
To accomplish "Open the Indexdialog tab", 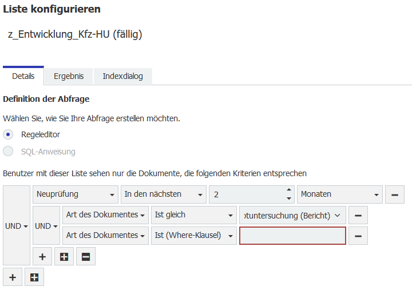I will pyautogui.click(x=123, y=76).
